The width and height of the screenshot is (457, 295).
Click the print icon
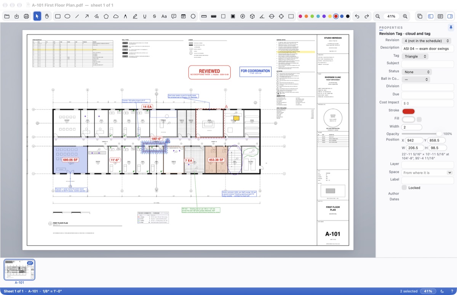27,16
